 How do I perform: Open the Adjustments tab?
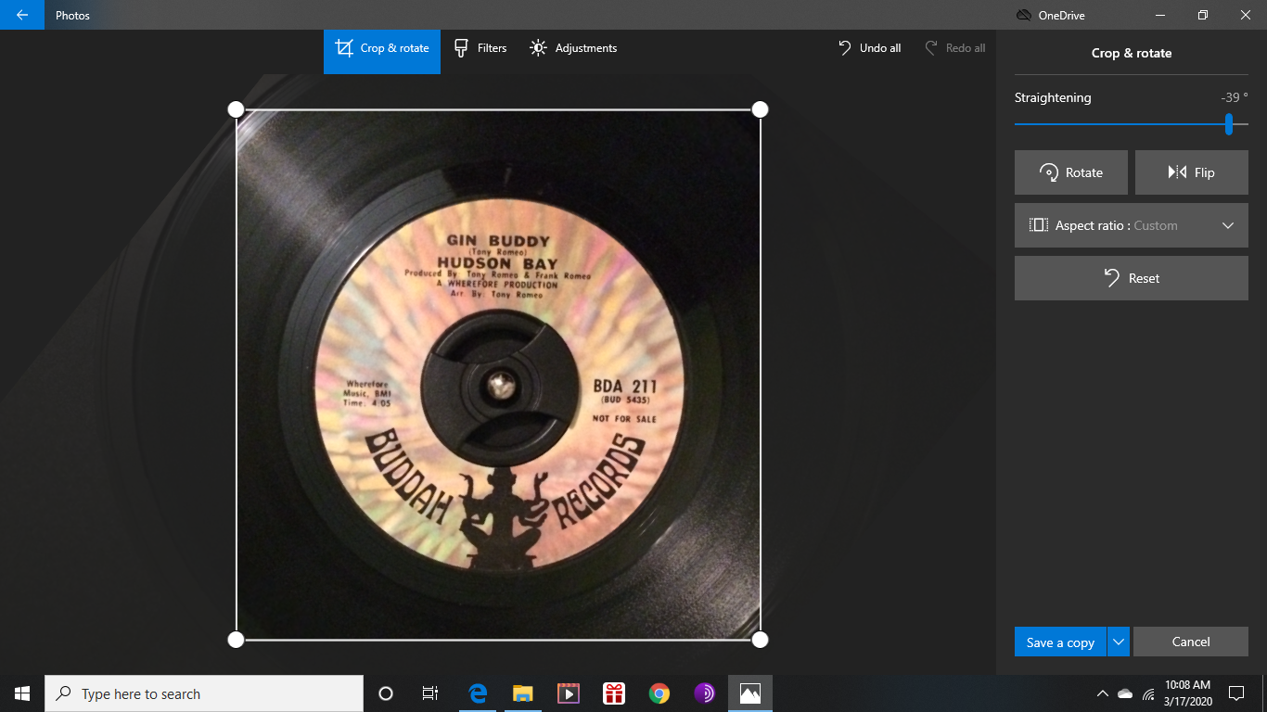coord(573,48)
